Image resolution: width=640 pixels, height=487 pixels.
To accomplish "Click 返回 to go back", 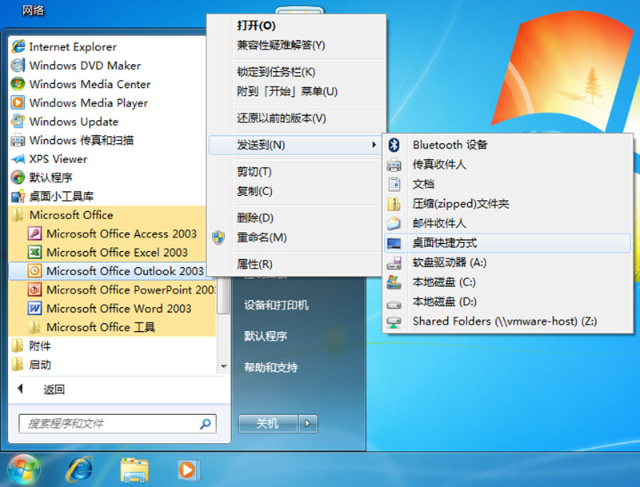I will coord(54,389).
